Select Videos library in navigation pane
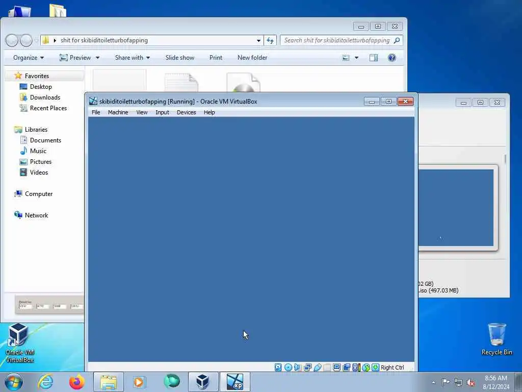Image resolution: width=522 pixels, height=392 pixels. (x=39, y=173)
